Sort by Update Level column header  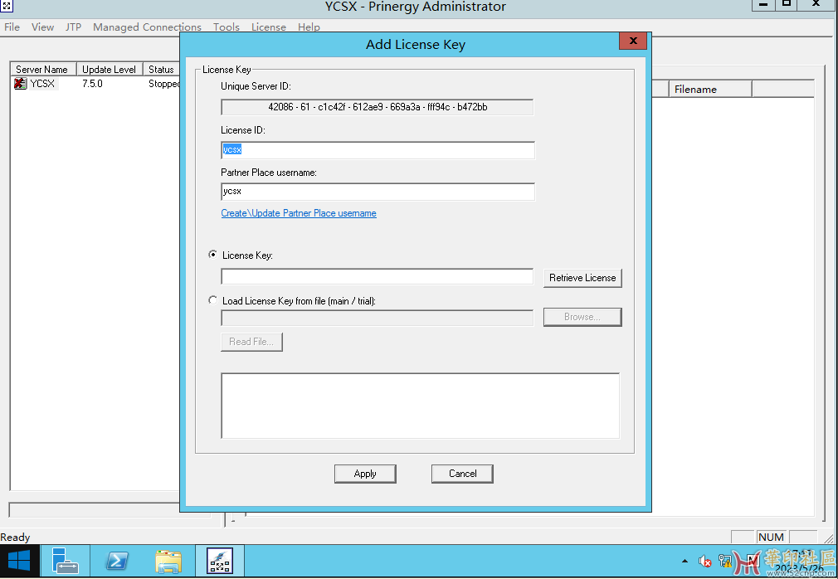click(x=110, y=70)
